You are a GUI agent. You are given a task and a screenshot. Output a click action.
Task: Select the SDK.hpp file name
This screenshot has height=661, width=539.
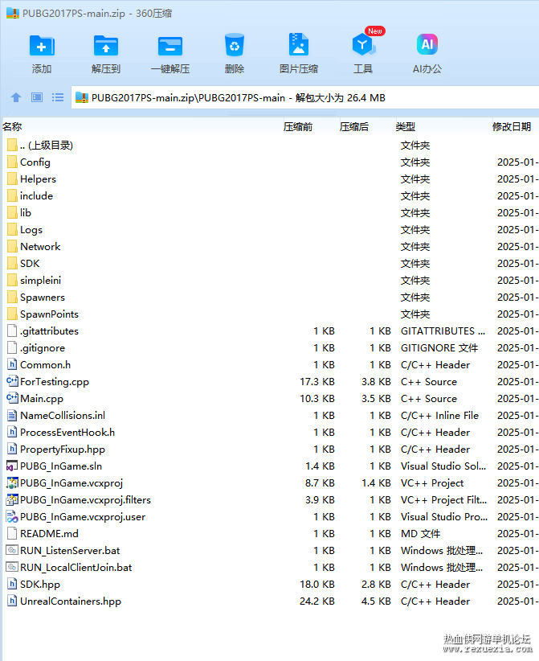(40, 585)
